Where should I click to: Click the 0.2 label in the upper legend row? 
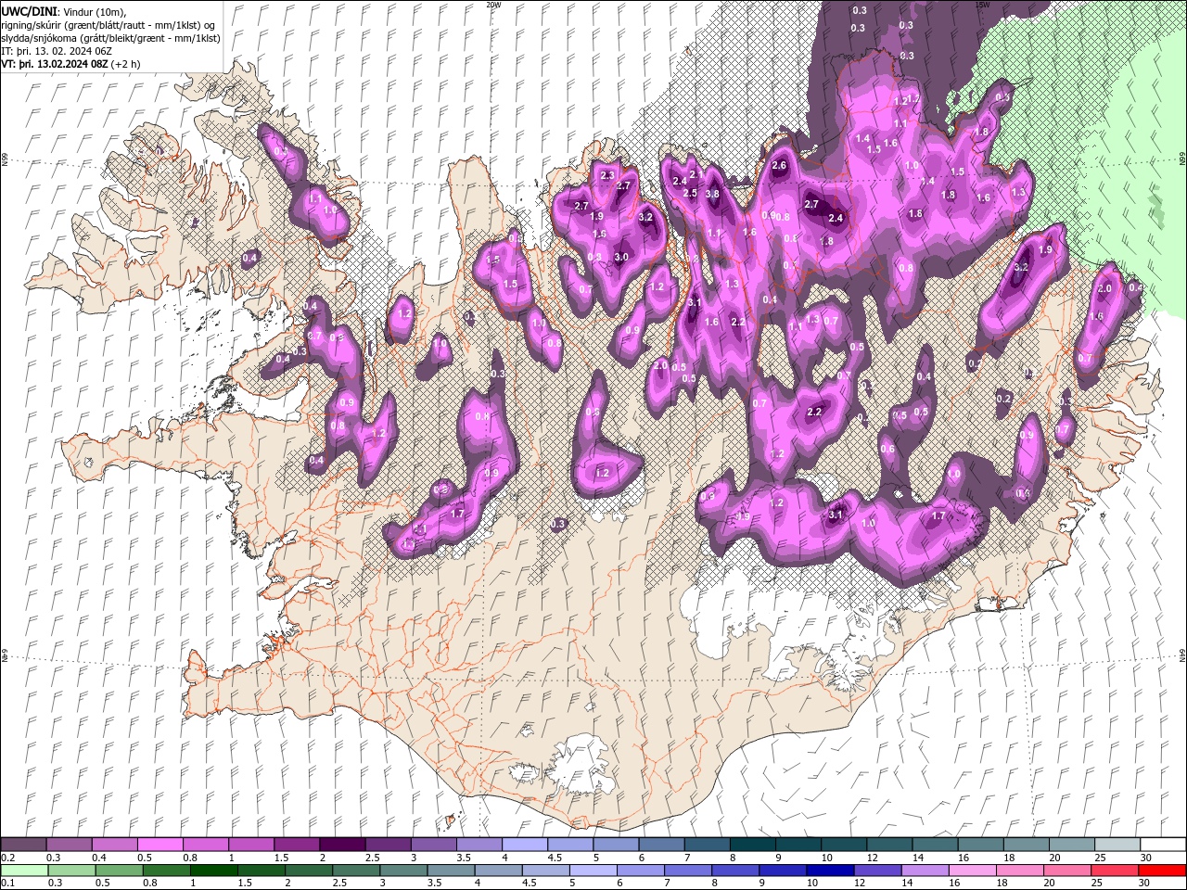[x=8, y=858]
